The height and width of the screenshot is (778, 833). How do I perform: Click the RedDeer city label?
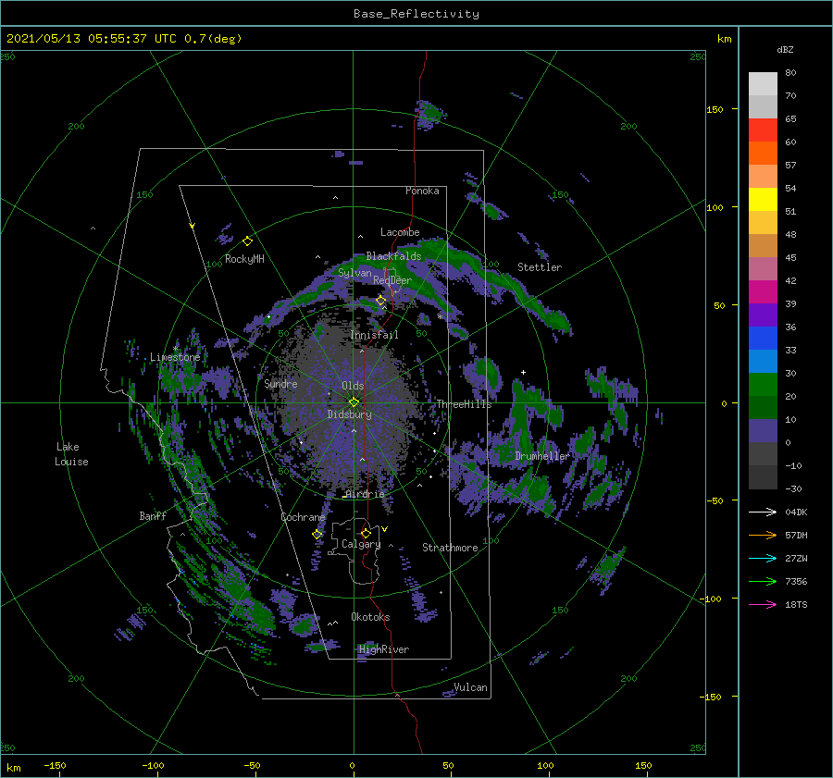[x=392, y=280]
